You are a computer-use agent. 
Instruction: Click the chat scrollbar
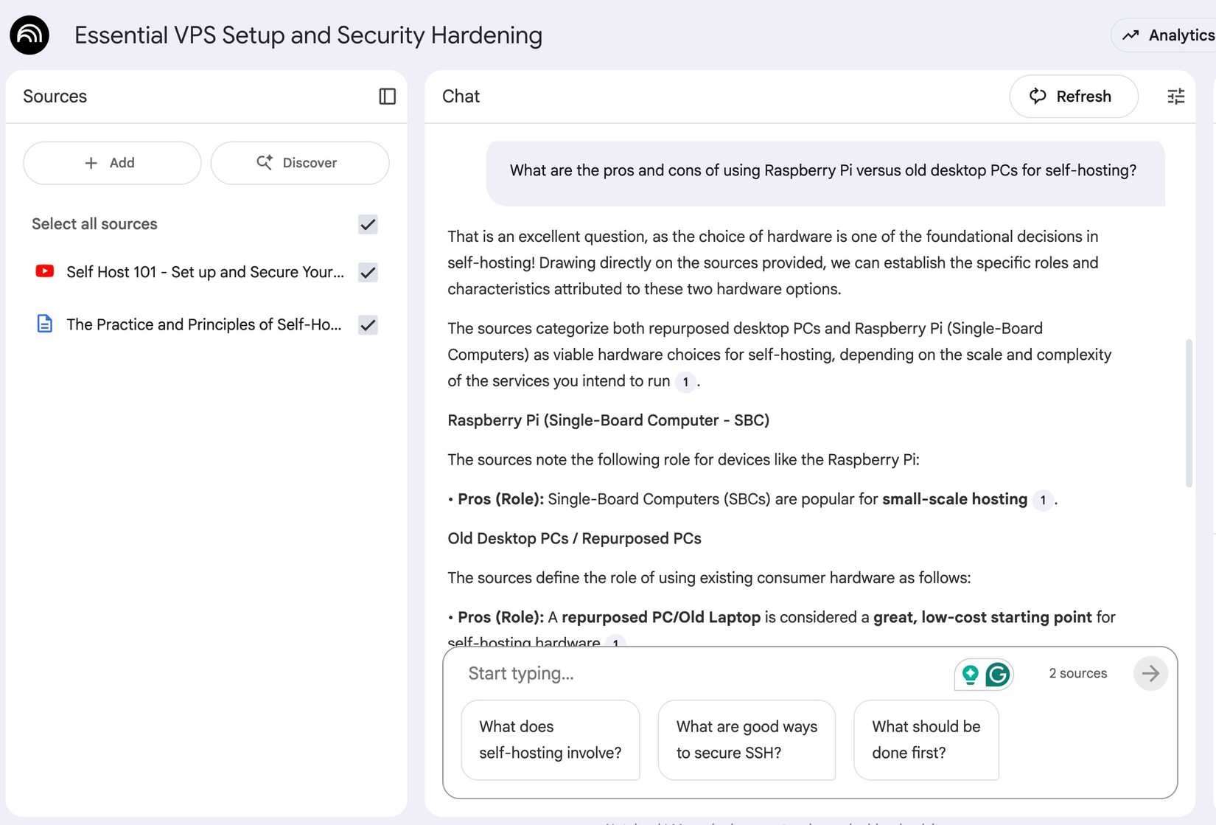coord(1188,413)
